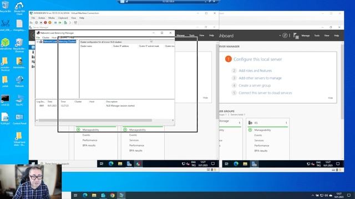Screen dimensions: 355x199
Task: Click the Pause VM toolbar icon
Action: [55, 23]
